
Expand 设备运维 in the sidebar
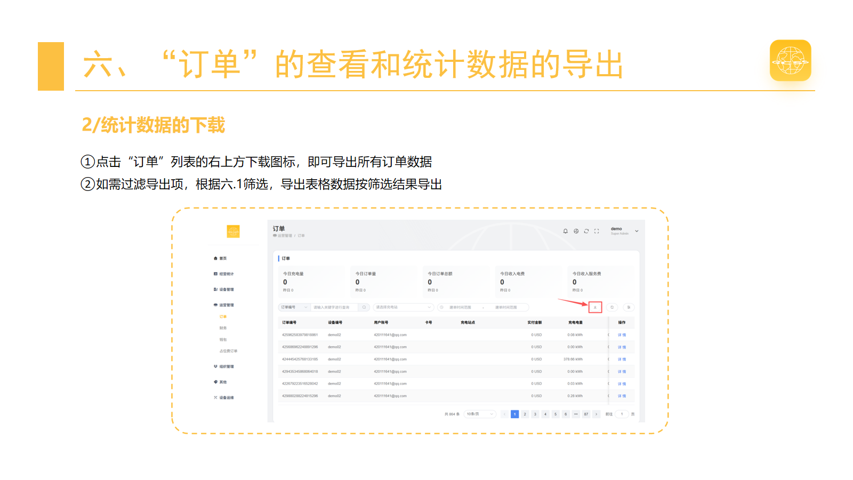click(224, 397)
